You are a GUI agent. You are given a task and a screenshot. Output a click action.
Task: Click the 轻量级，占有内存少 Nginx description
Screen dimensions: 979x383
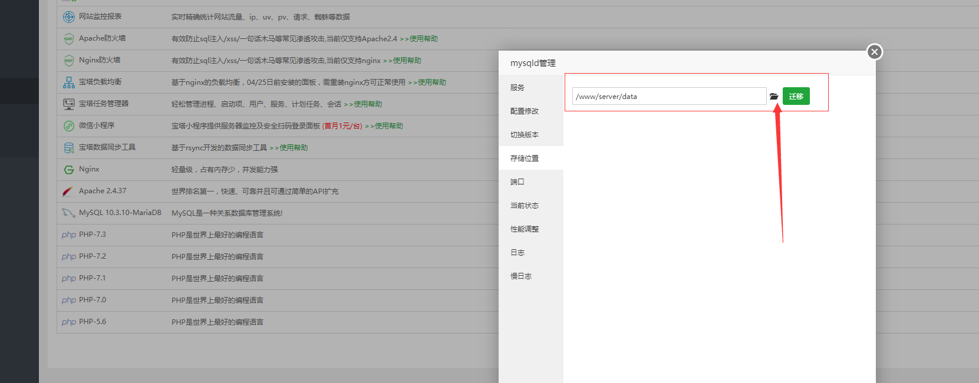[225, 169]
